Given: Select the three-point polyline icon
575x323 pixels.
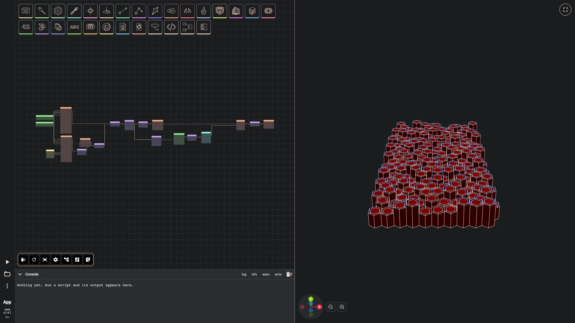Looking at the screenshot, I should (139, 11).
